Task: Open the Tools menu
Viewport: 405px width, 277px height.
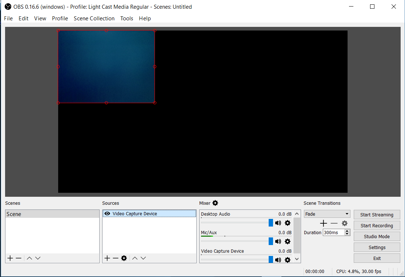Action: (x=127, y=19)
